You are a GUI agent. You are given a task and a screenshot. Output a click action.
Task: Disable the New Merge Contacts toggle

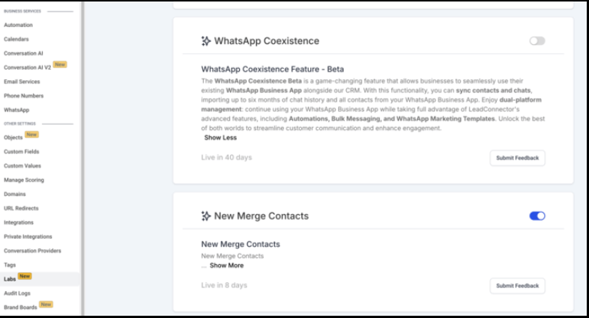coord(537,216)
